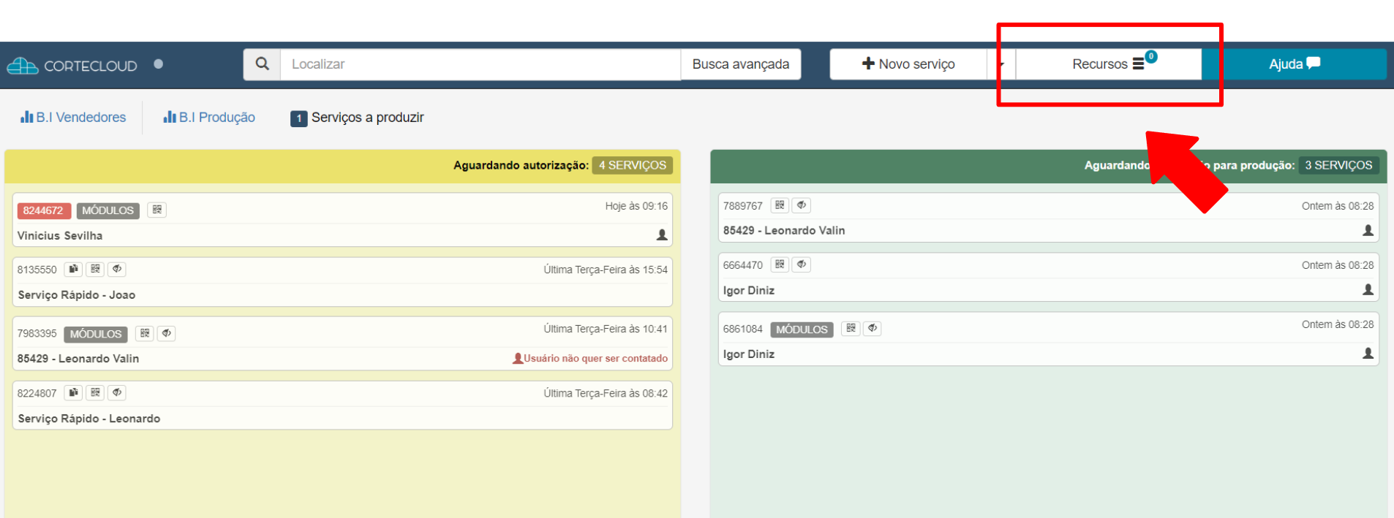
Task: Open 85429 - Leonardo Valin in green column
Action: [x=784, y=231]
